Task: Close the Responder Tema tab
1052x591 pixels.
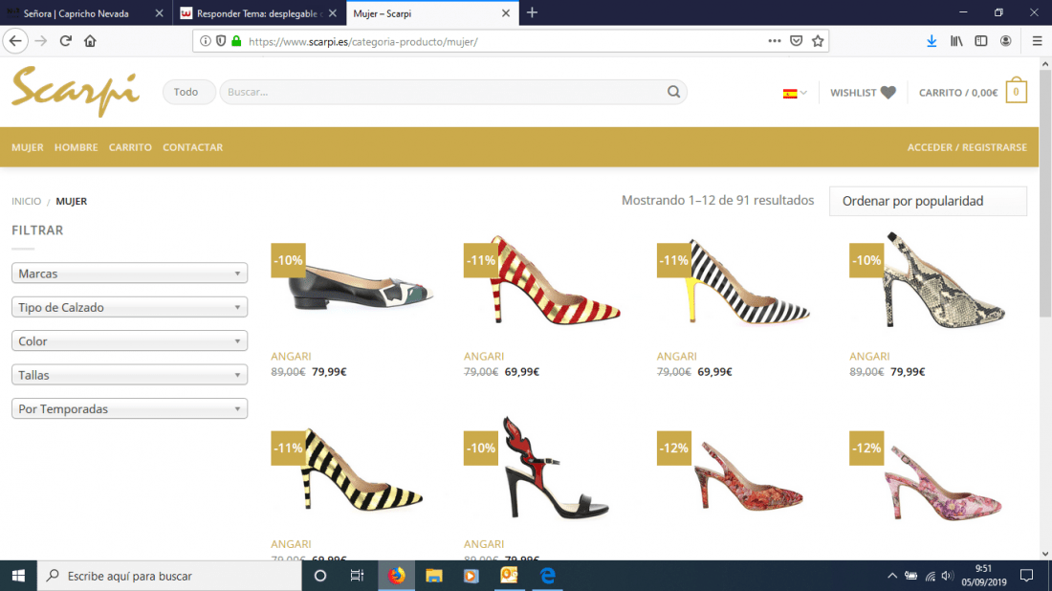Action: [333, 13]
